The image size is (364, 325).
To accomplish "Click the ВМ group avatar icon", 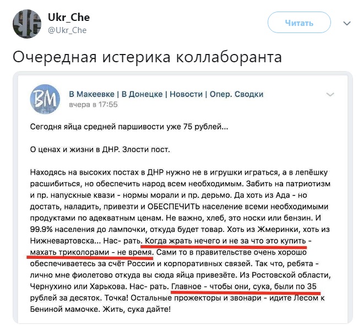I will pyautogui.click(x=45, y=99).
